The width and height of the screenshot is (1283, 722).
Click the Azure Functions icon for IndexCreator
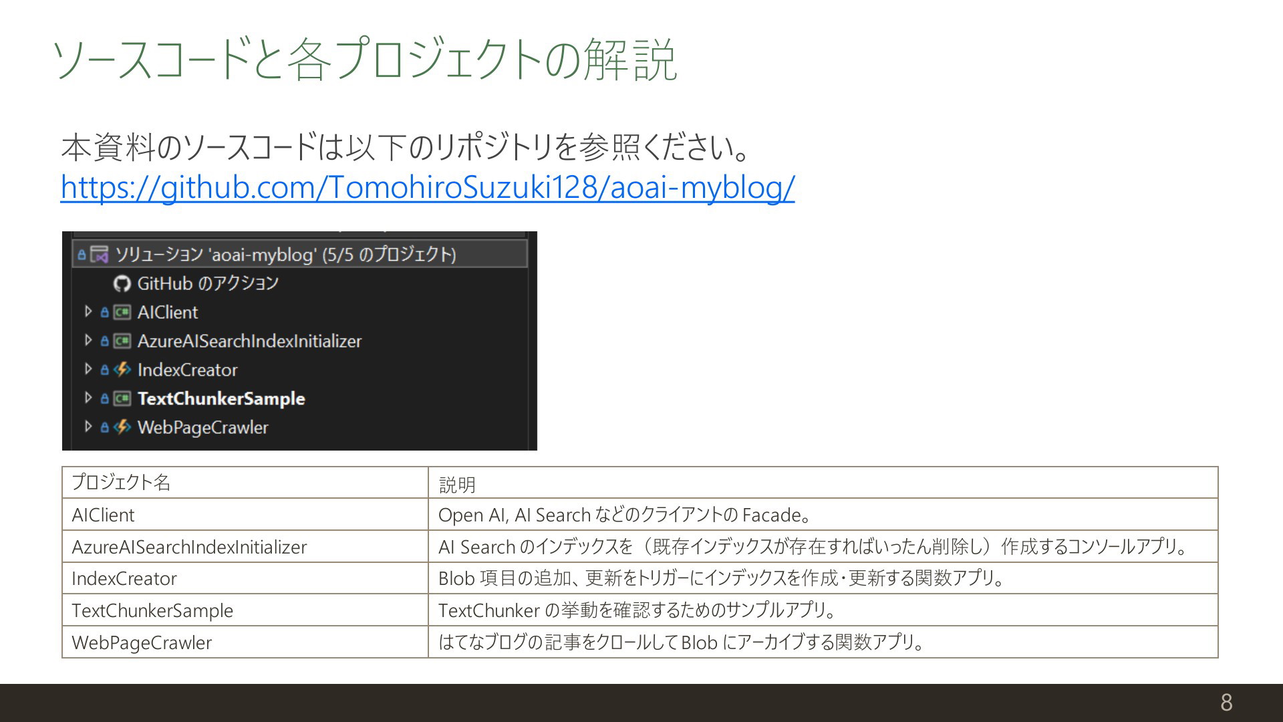[x=122, y=369]
